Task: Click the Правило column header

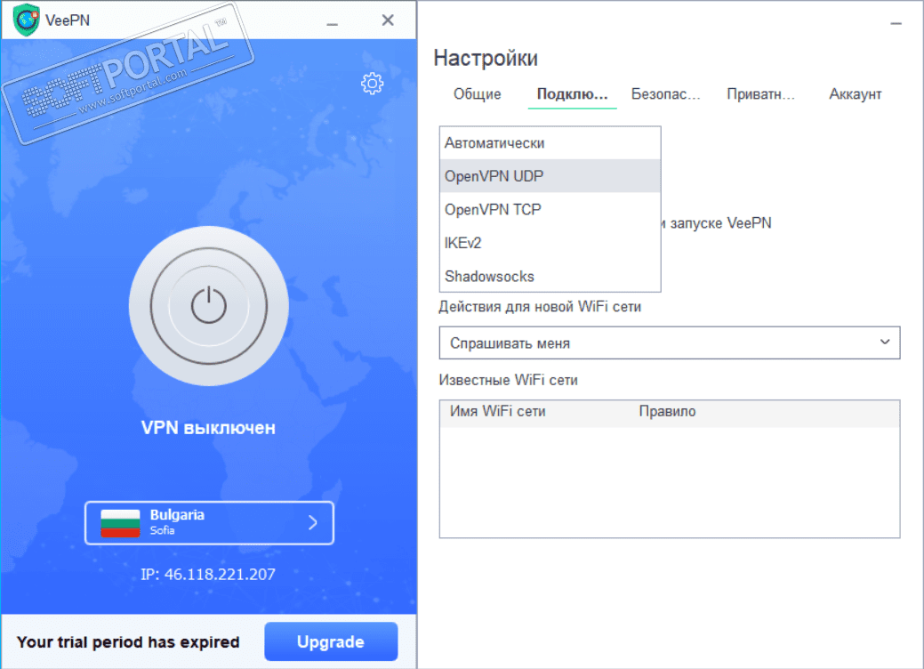Action: click(x=667, y=411)
